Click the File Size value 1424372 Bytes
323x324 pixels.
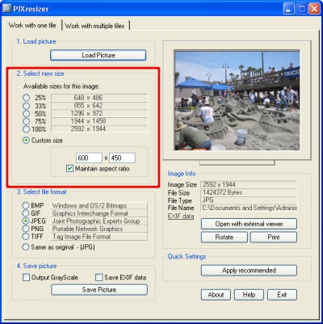[x=249, y=192]
